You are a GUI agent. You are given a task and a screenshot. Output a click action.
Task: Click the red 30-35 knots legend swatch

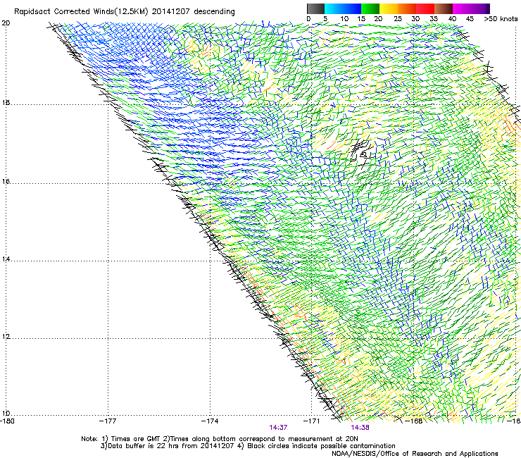point(425,8)
